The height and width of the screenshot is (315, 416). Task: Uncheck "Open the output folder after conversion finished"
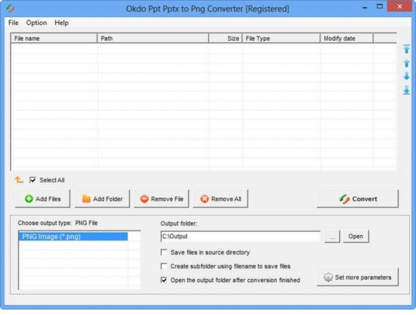click(x=163, y=280)
